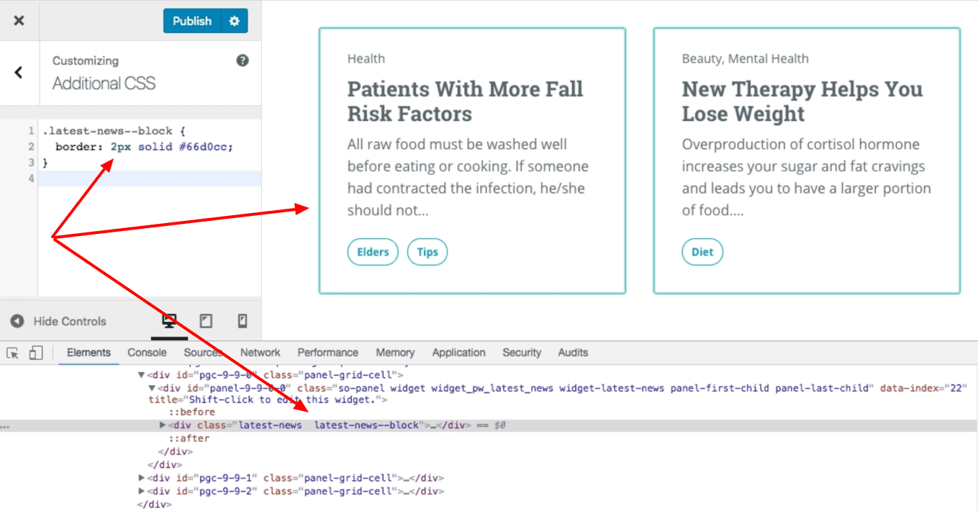
Task: Collapse the pgc-9-9-0 div node
Action: point(142,375)
